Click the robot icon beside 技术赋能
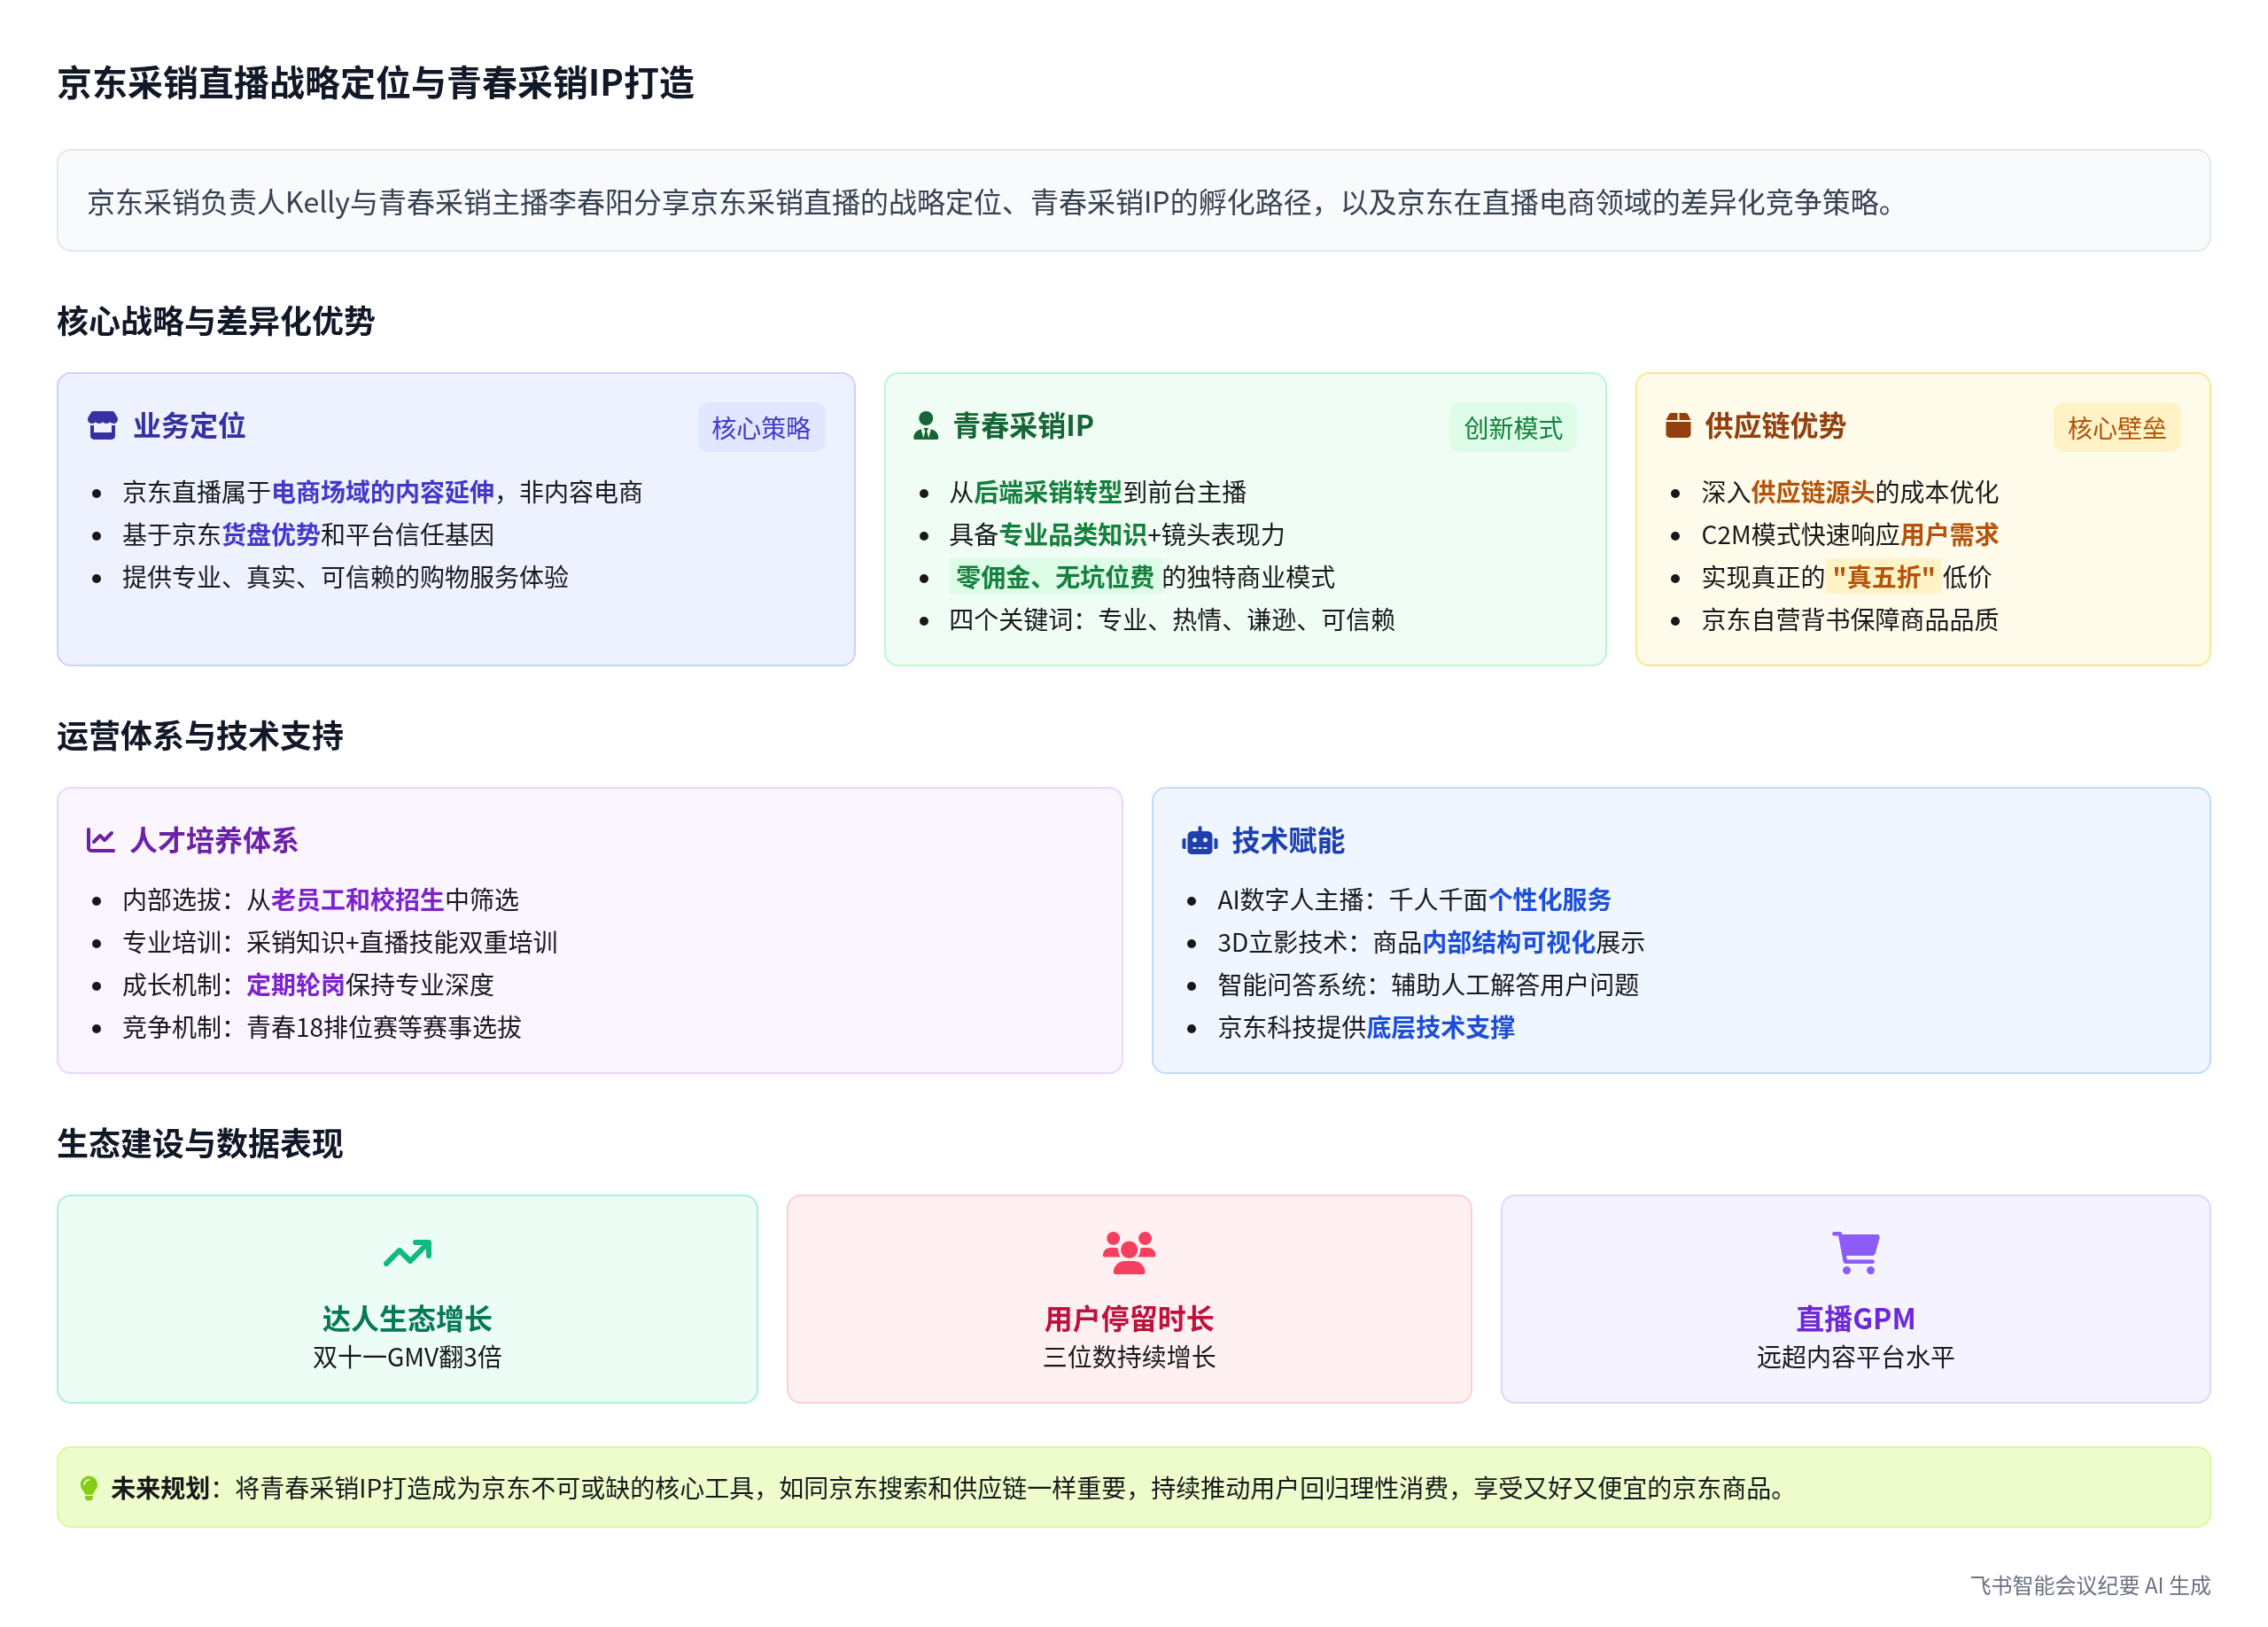Image resolution: width=2268 pixels, height=1627 pixels. pyautogui.click(x=1199, y=841)
